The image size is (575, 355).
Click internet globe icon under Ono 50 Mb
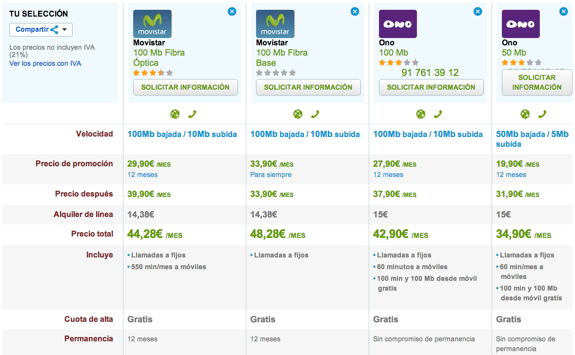[x=525, y=114]
